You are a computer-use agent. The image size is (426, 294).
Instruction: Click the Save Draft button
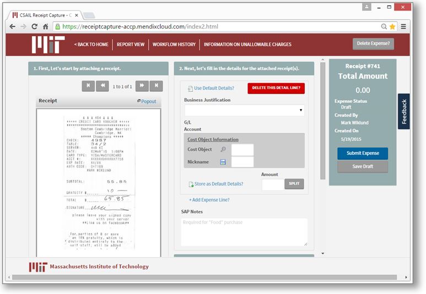click(363, 166)
